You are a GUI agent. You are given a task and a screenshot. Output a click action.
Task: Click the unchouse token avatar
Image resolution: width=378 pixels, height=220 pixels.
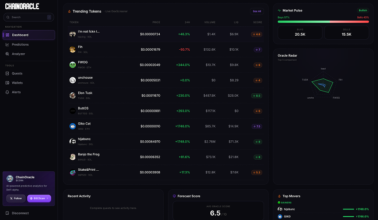click(73, 80)
